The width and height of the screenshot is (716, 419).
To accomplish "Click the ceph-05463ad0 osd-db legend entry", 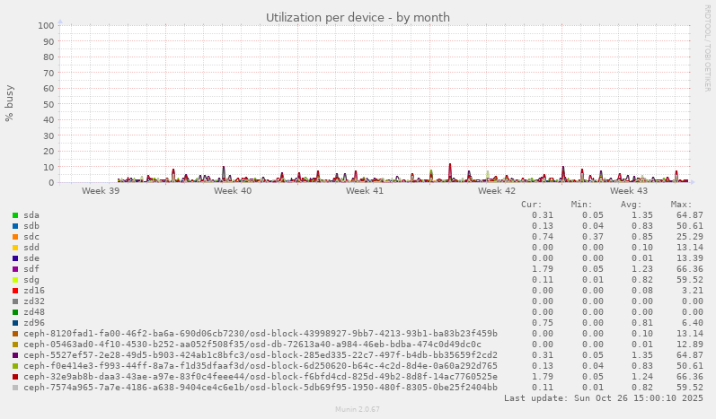I will (x=252, y=345).
